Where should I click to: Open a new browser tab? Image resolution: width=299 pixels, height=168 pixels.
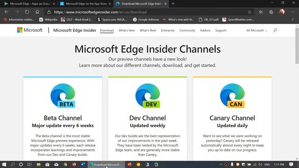click(173, 4)
